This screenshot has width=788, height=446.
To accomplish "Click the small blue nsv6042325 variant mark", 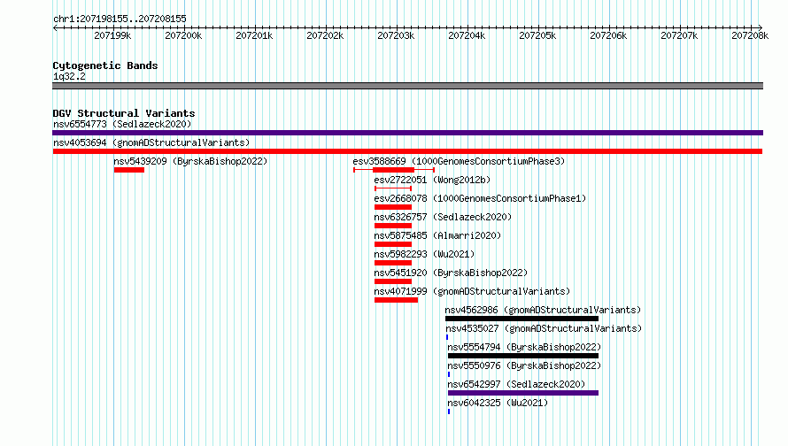I will (449, 411).
